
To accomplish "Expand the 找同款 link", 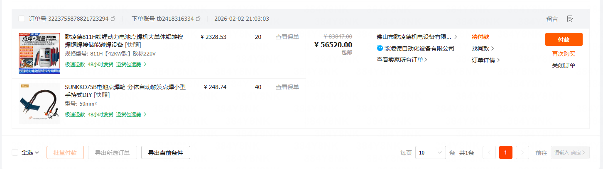I will coord(483,48).
